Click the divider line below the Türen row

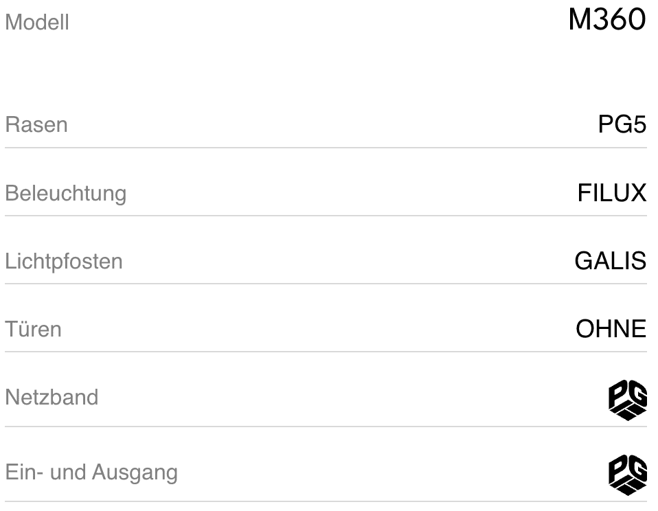pos(326,352)
